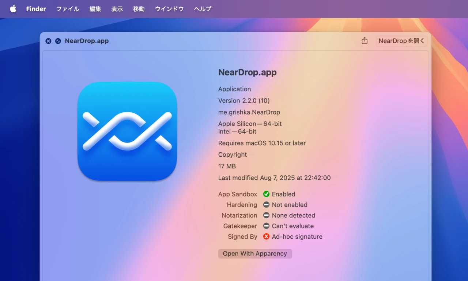Click the prohibition badge icon next to the title

coord(58,41)
